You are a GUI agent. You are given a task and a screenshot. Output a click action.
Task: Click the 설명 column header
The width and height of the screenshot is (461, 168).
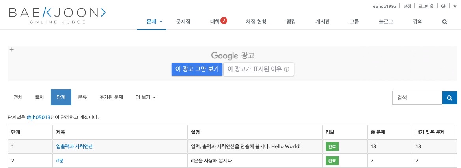coord(255,133)
